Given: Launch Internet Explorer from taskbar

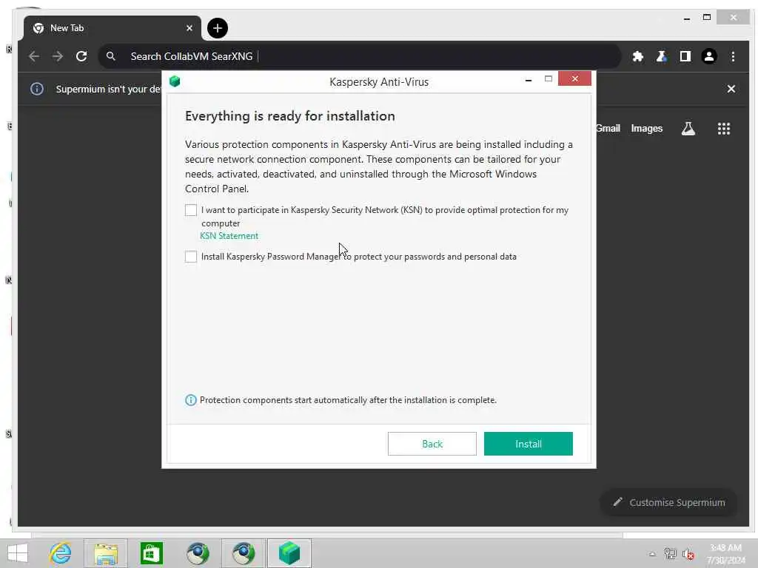Looking at the screenshot, I should (61, 553).
